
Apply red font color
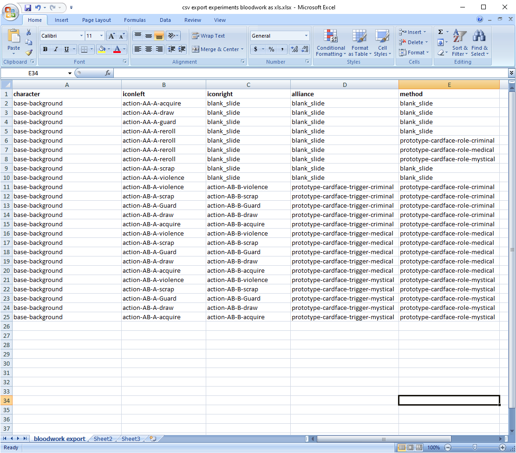click(117, 49)
